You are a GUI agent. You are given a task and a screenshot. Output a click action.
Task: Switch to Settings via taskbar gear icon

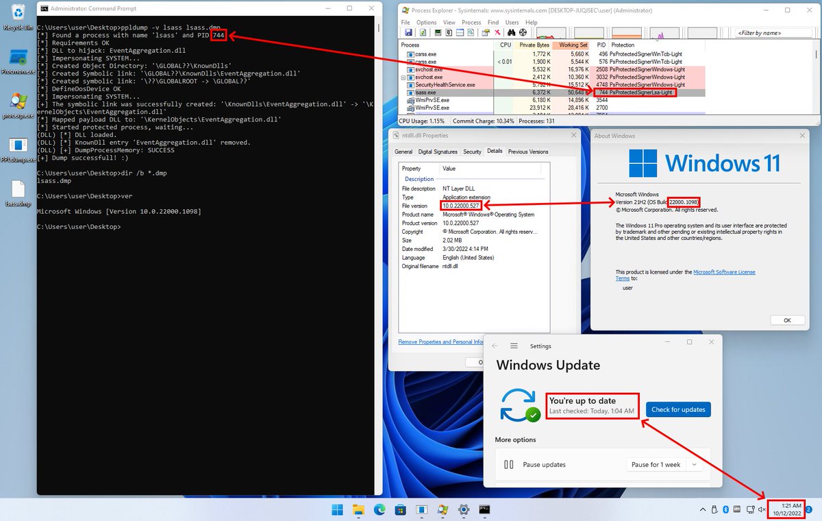click(464, 509)
